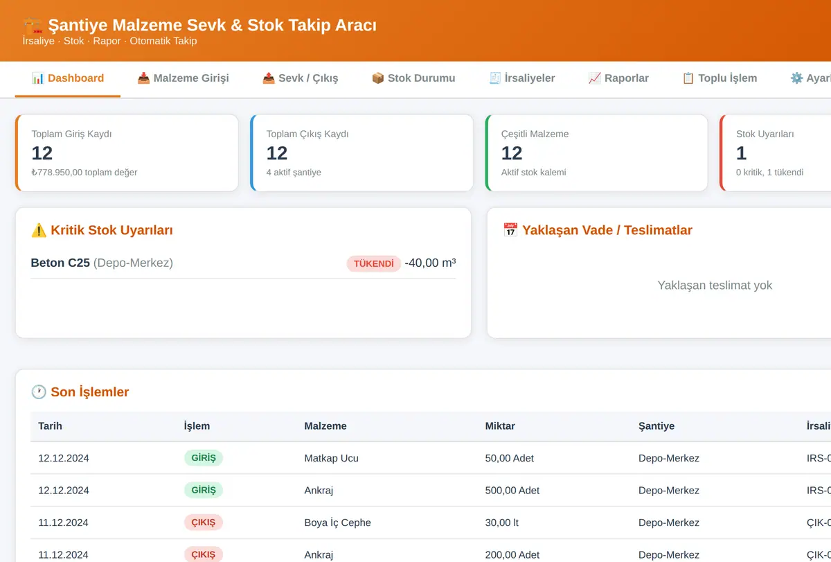Viewport: 831px width, 562px height.
Task: Select the İrsaliyeler tab
Action: point(522,78)
